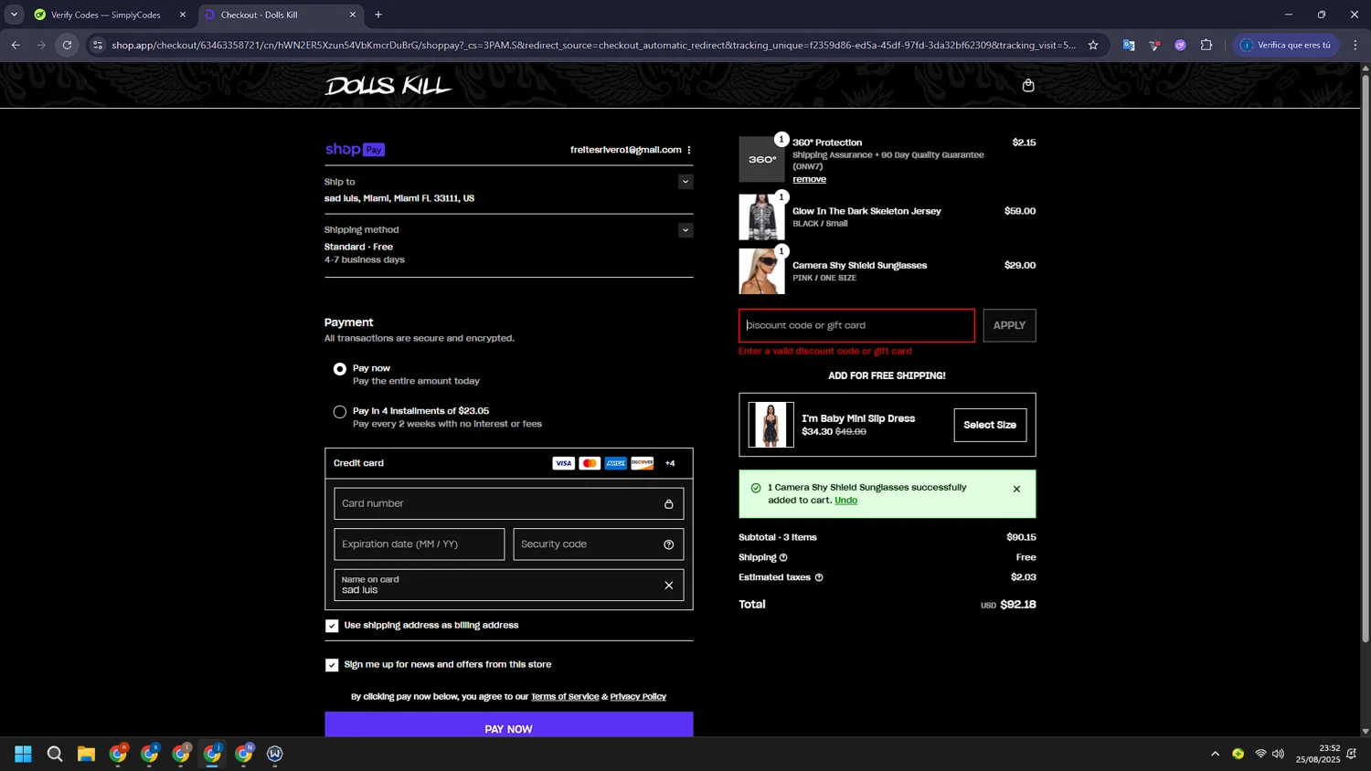The height and width of the screenshot is (771, 1371).
Task: Select the Pay now option
Action: 340,369
